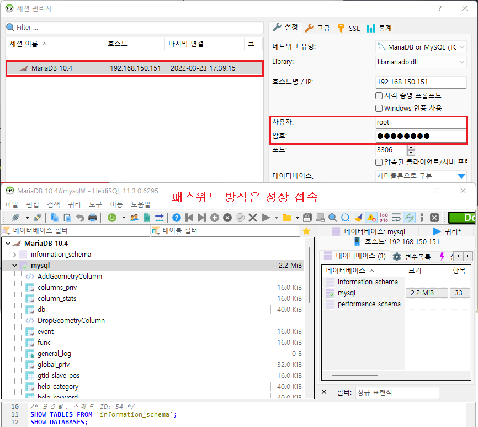Open the 쿼리* tab
Screen dimensions: 478x427
[447, 231]
